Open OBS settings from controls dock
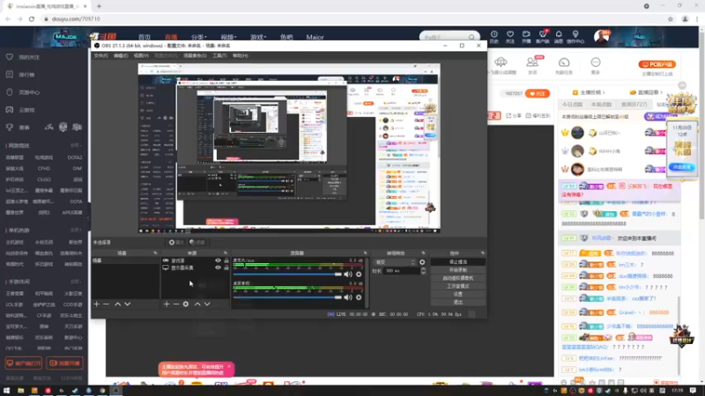This screenshot has width=705, height=396. coord(457,294)
